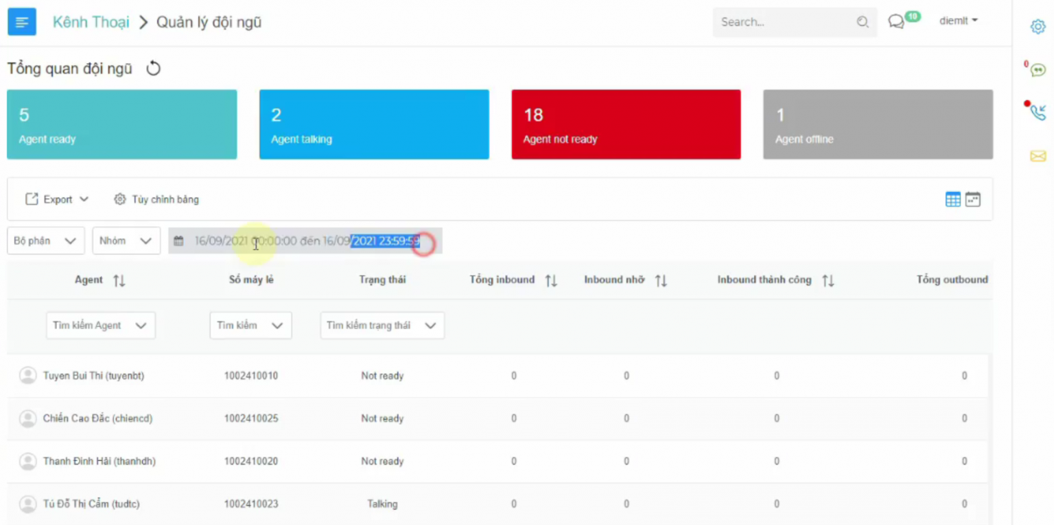The width and height of the screenshot is (1054, 525).
Task: Open the Export dropdown menu
Action: [x=58, y=199]
